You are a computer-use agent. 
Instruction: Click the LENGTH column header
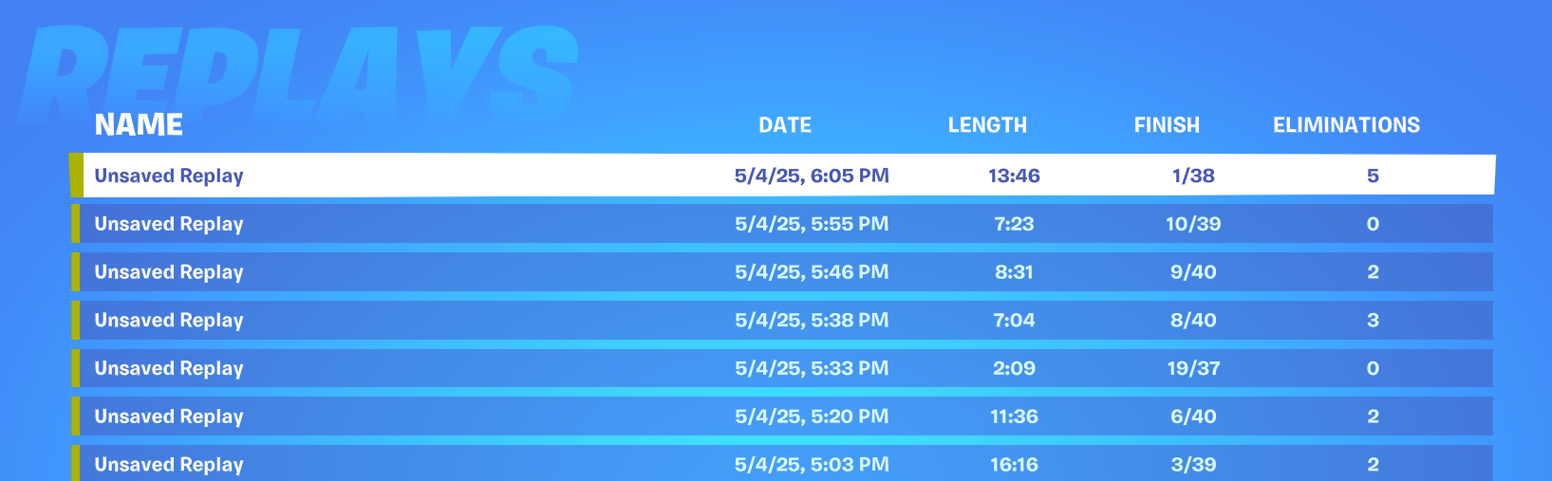pos(987,125)
